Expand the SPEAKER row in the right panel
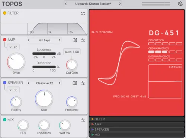This screenshot has width=186, height=138. 137,129
